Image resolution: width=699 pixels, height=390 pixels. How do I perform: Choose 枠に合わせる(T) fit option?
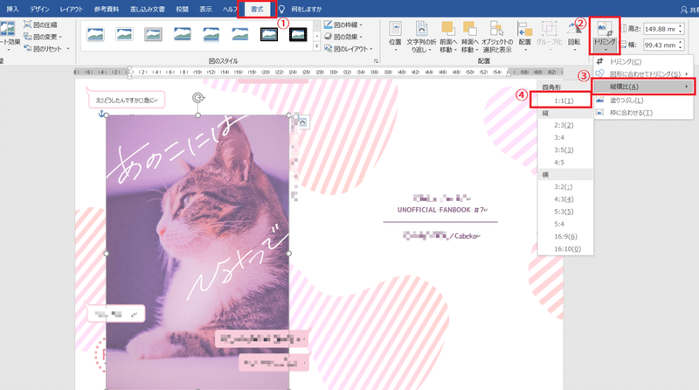pyautogui.click(x=644, y=113)
